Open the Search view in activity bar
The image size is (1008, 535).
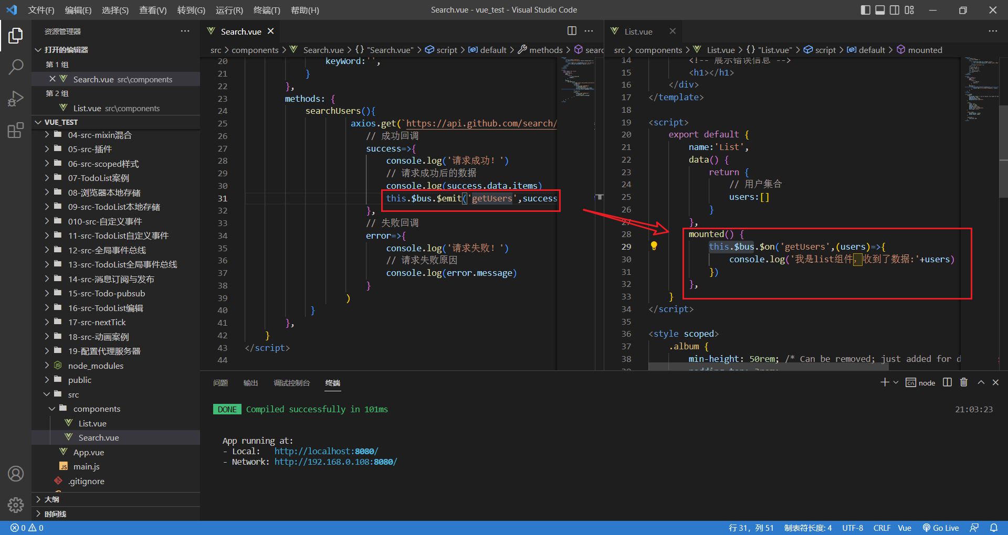tap(16, 67)
